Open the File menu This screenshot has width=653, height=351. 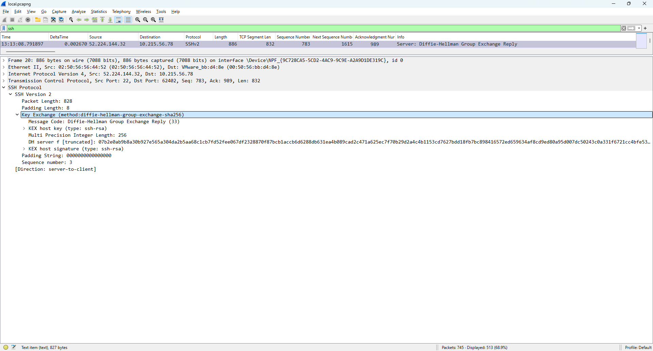(6, 12)
